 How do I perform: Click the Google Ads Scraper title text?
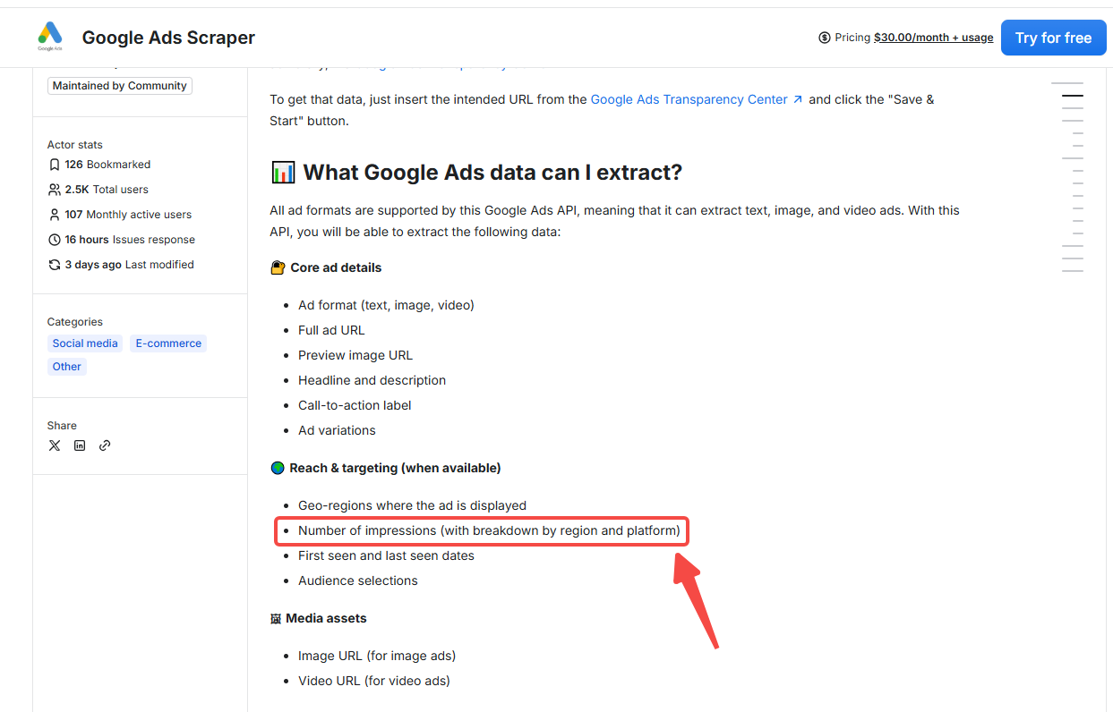pos(167,38)
